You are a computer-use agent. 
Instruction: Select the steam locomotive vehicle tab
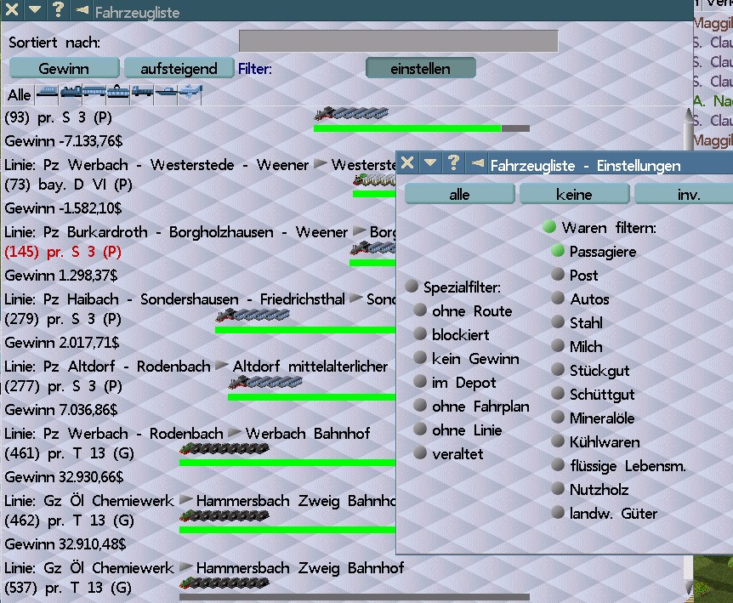(x=71, y=94)
